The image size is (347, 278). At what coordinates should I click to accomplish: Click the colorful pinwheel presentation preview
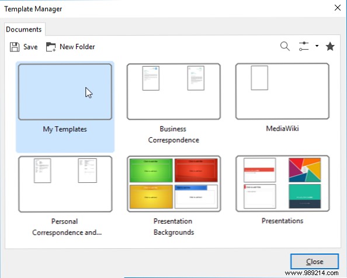(305, 170)
